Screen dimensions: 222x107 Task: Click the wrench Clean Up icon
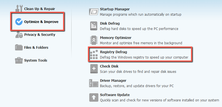(x=19, y=8)
